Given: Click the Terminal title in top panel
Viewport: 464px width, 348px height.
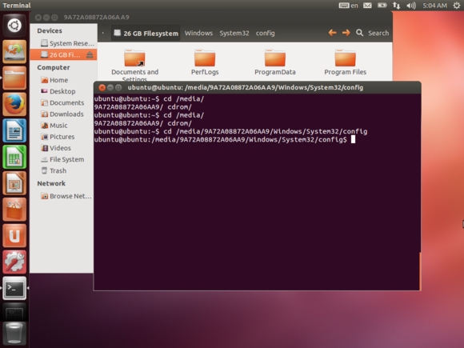Looking at the screenshot, I should pos(17,6).
